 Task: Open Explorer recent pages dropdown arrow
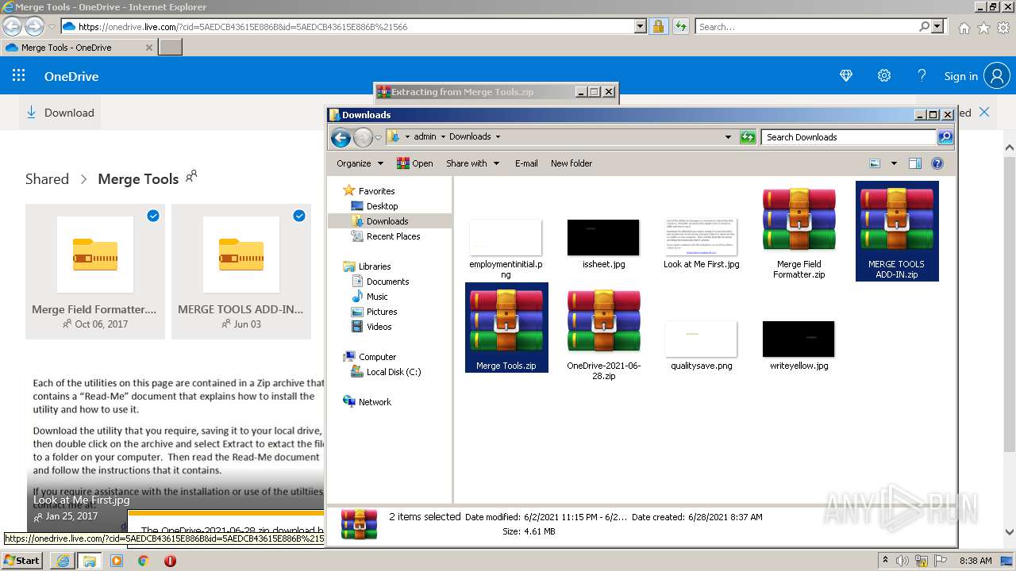click(x=379, y=137)
